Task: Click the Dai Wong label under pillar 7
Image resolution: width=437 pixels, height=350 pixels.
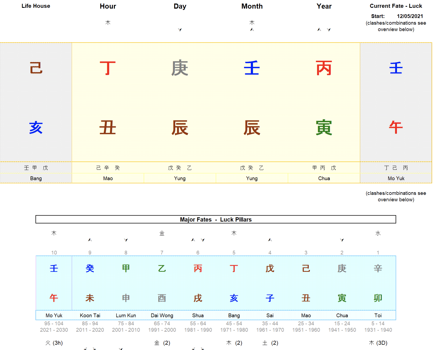Action: [x=162, y=315]
